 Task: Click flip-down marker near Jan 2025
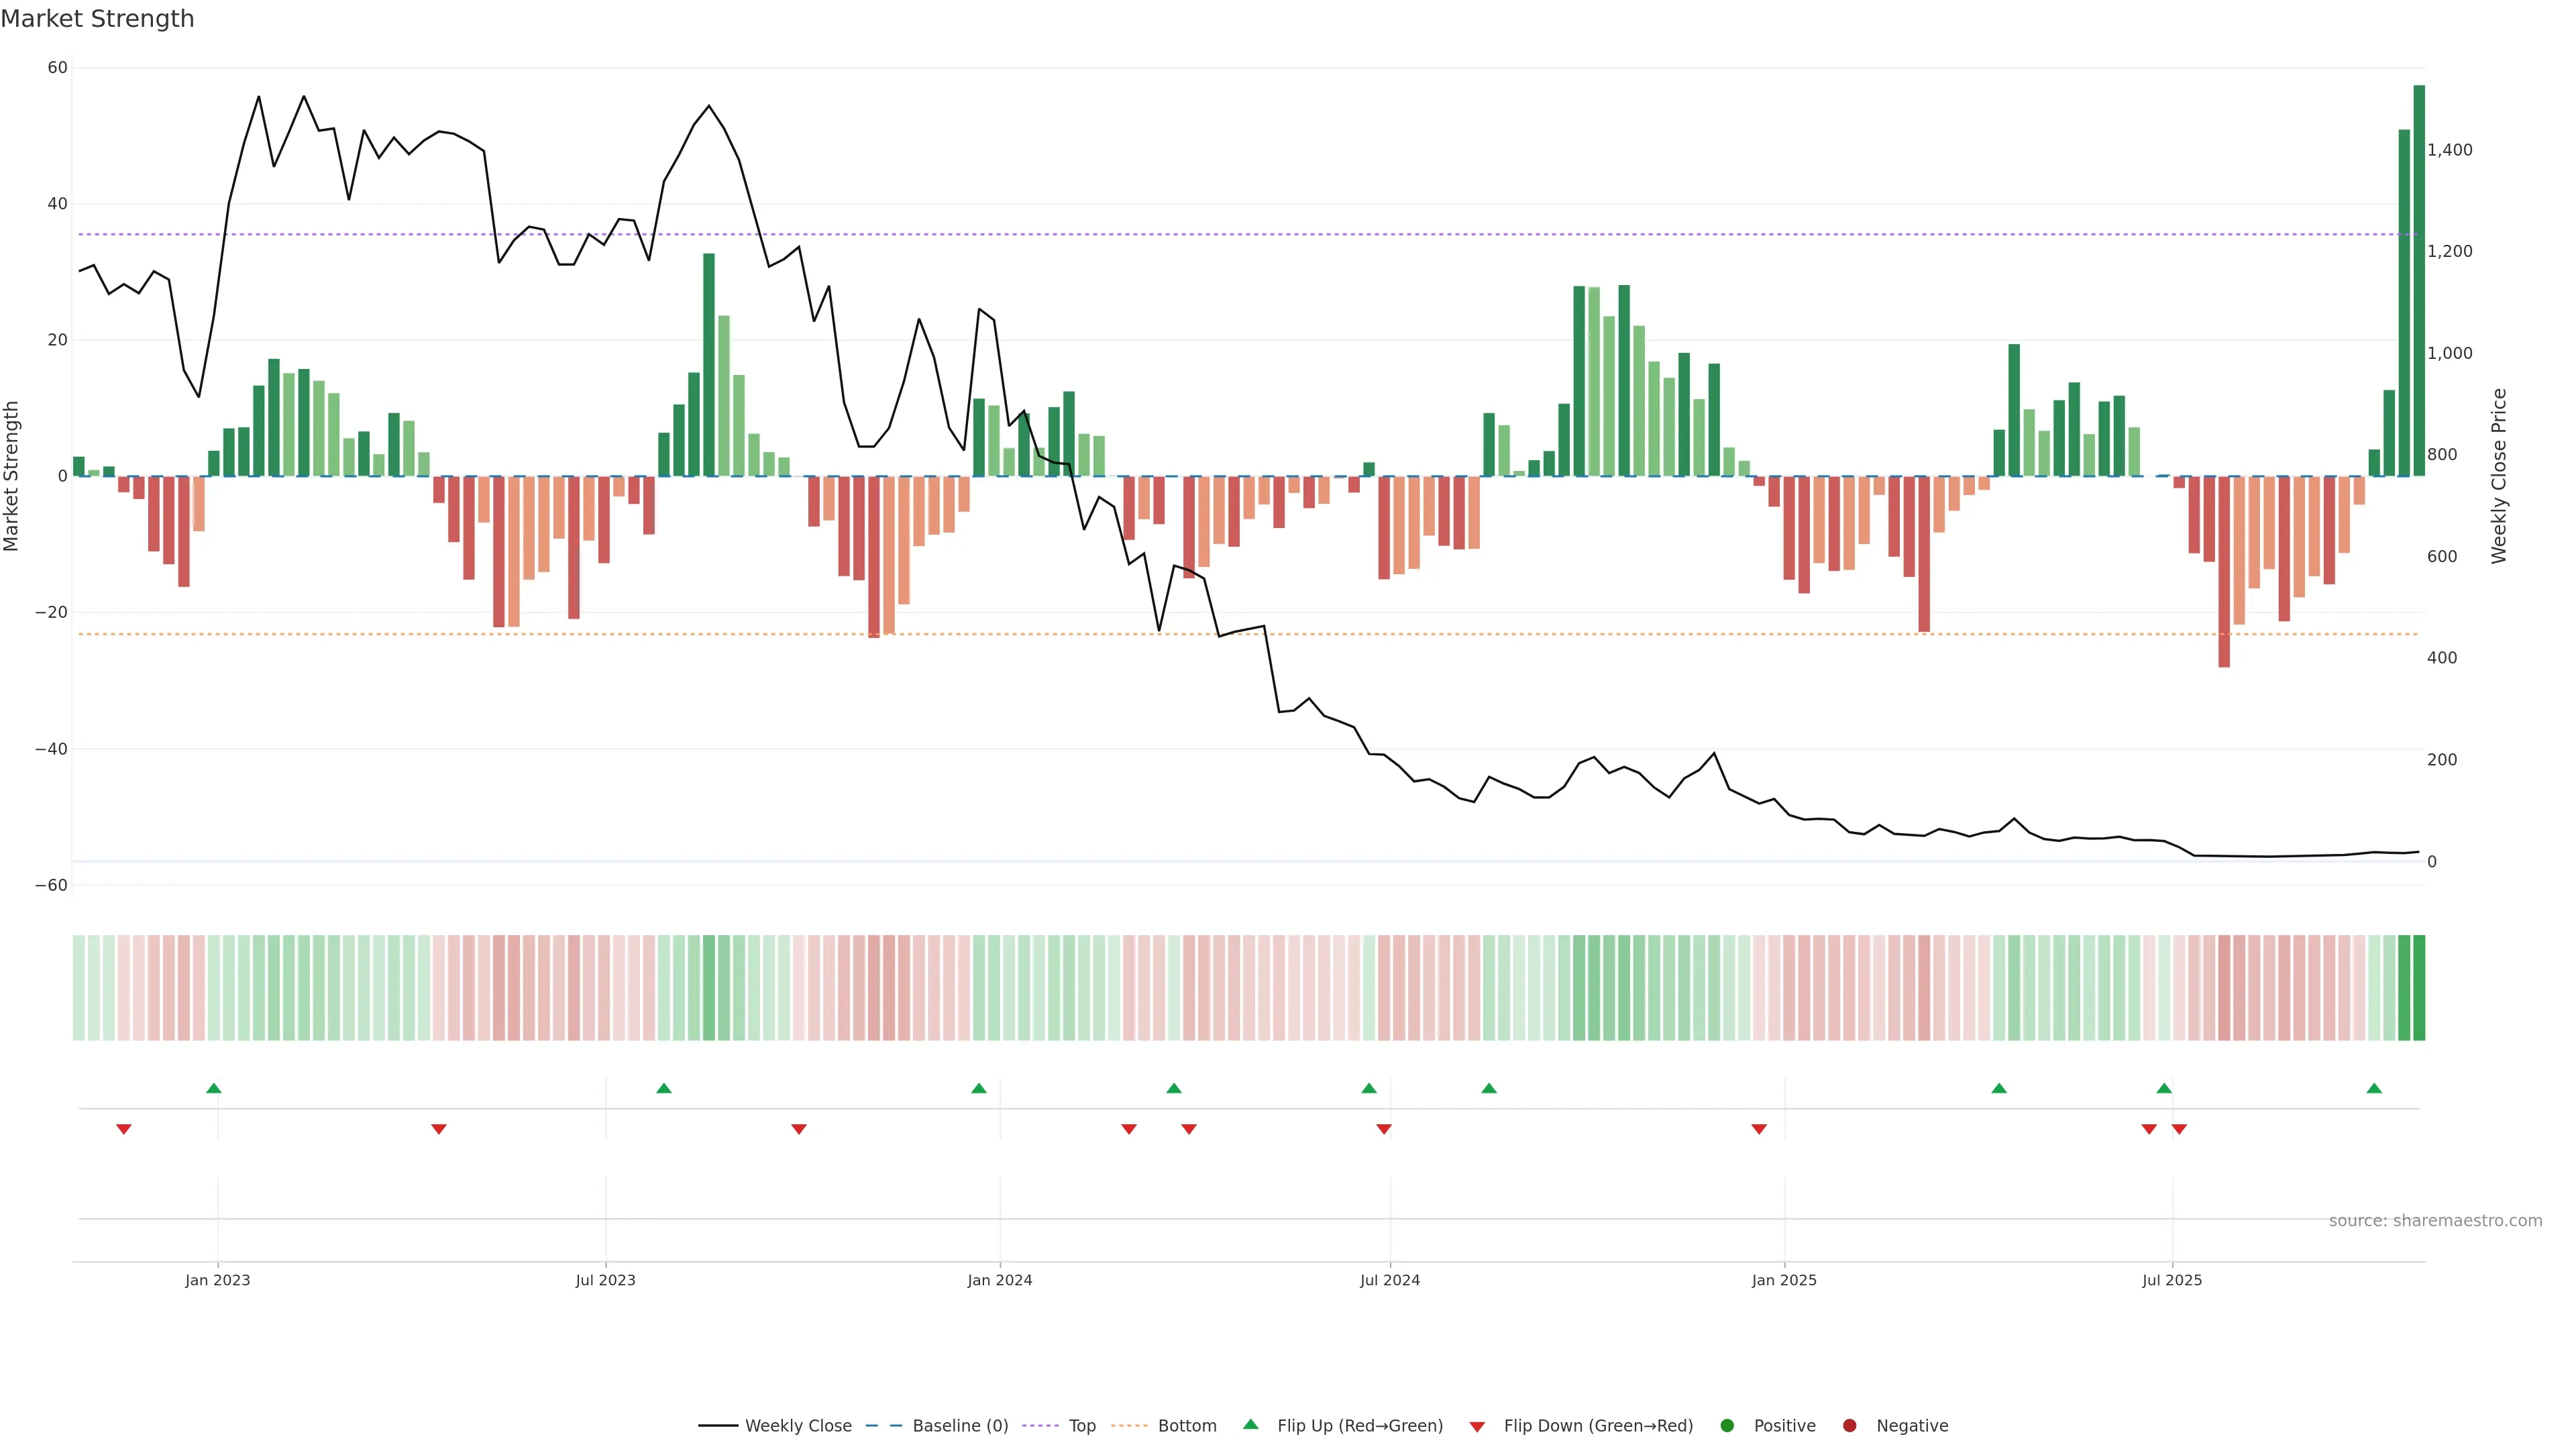[1759, 1129]
